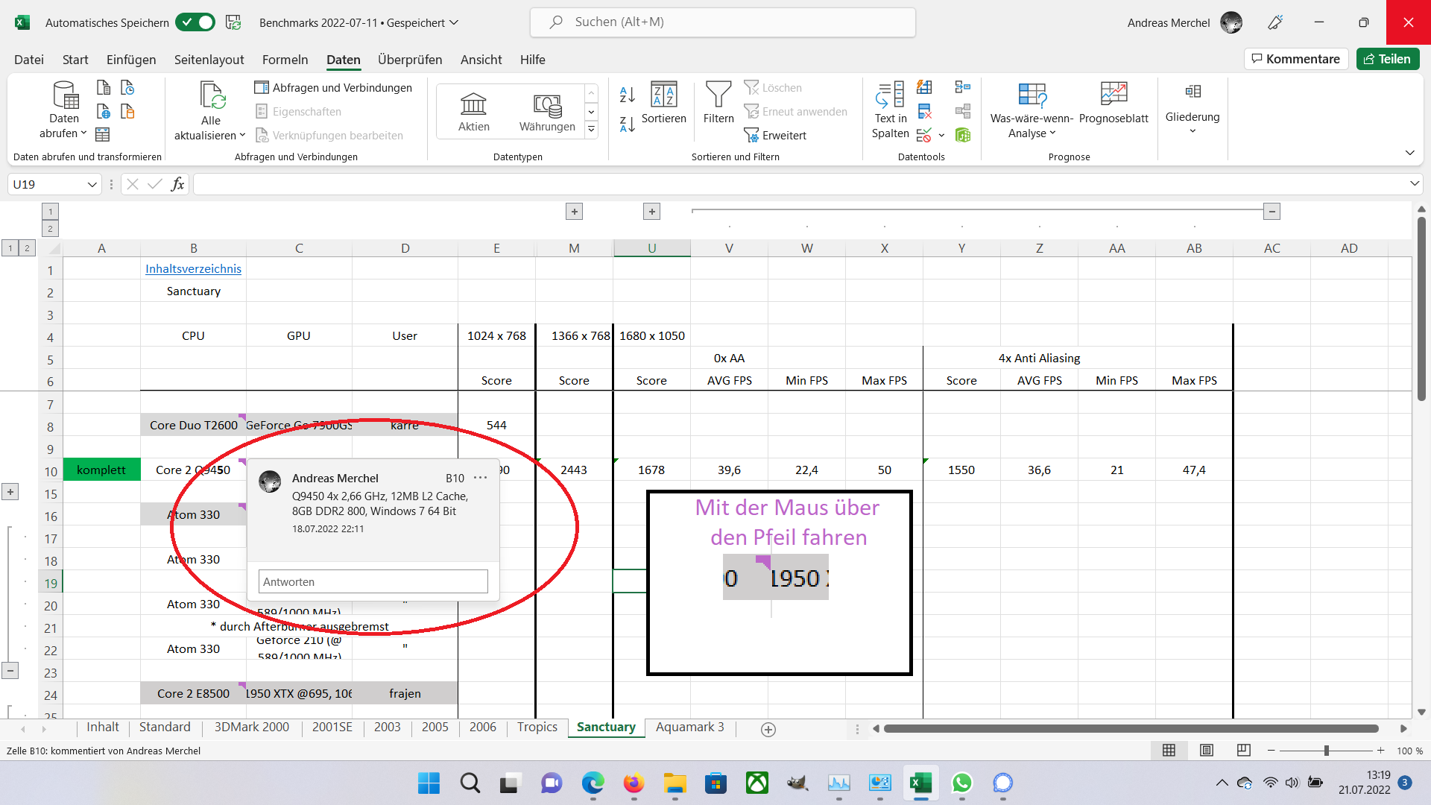The height and width of the screenshot is (805, 1431).
Task: Open Excel from Windows taskbar
Action: point(920,783)
